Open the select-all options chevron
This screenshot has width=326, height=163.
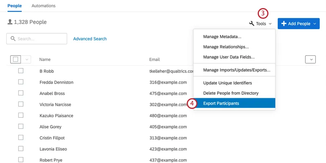pyautogui.click(x=26, y=59)
